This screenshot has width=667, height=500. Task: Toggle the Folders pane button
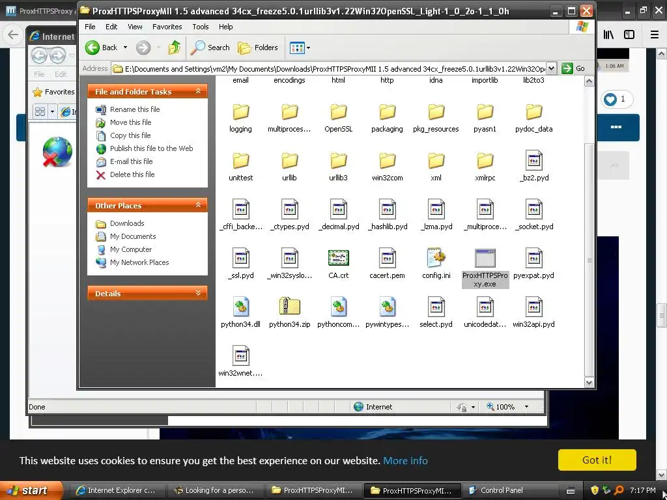pyautogui.click(x=258, y=48)
